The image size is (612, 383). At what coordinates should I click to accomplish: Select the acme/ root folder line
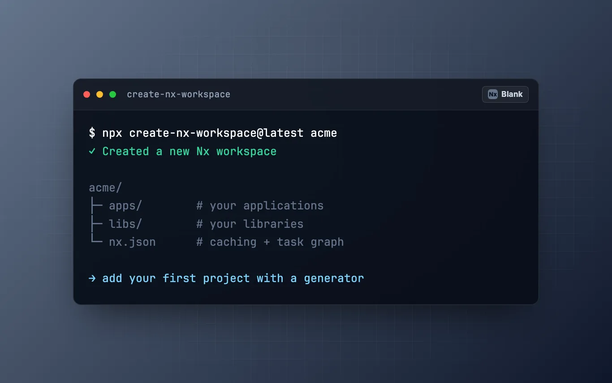pos(105,188)
